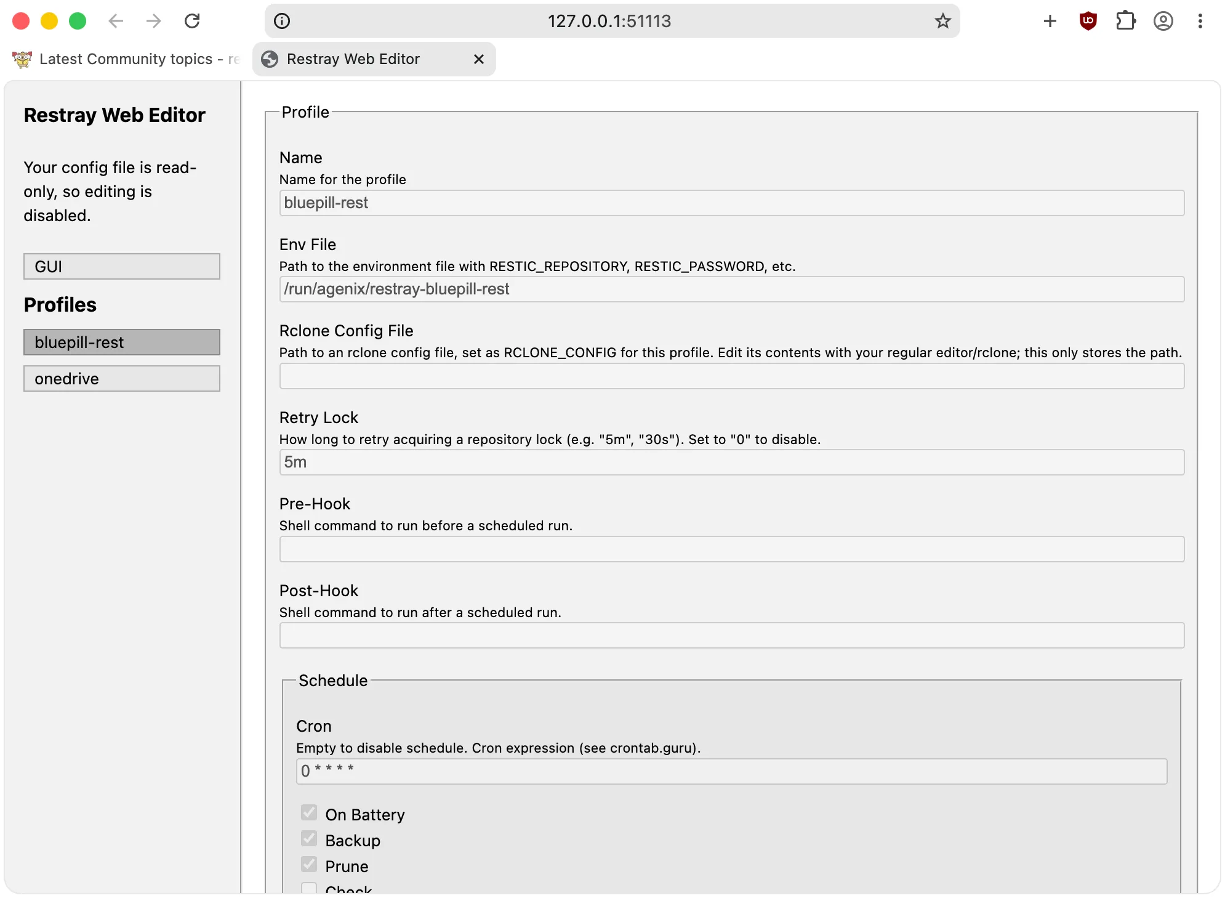This screenshot has width=1225, height=898.
Task: Select the Restray Web Editor tab
Action: [x=374, y=59]
